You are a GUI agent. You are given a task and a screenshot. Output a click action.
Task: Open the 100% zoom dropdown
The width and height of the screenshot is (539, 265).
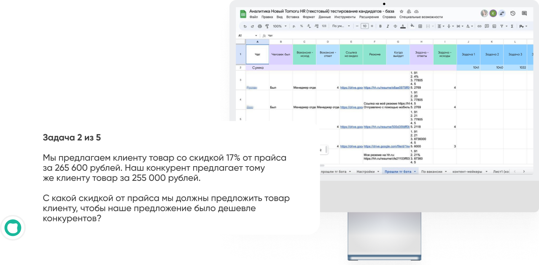point(280,26)
